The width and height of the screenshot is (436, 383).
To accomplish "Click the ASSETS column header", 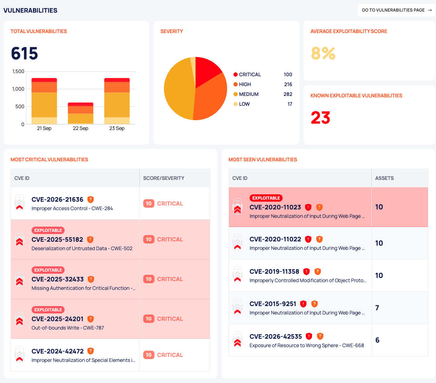I will 384,178.
